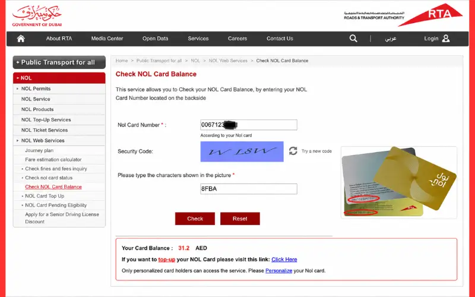Image resolution: width=475 pixels, height=297 pixels.
Task: Open NOL Products sidebar item
Action: click(59, 109)
